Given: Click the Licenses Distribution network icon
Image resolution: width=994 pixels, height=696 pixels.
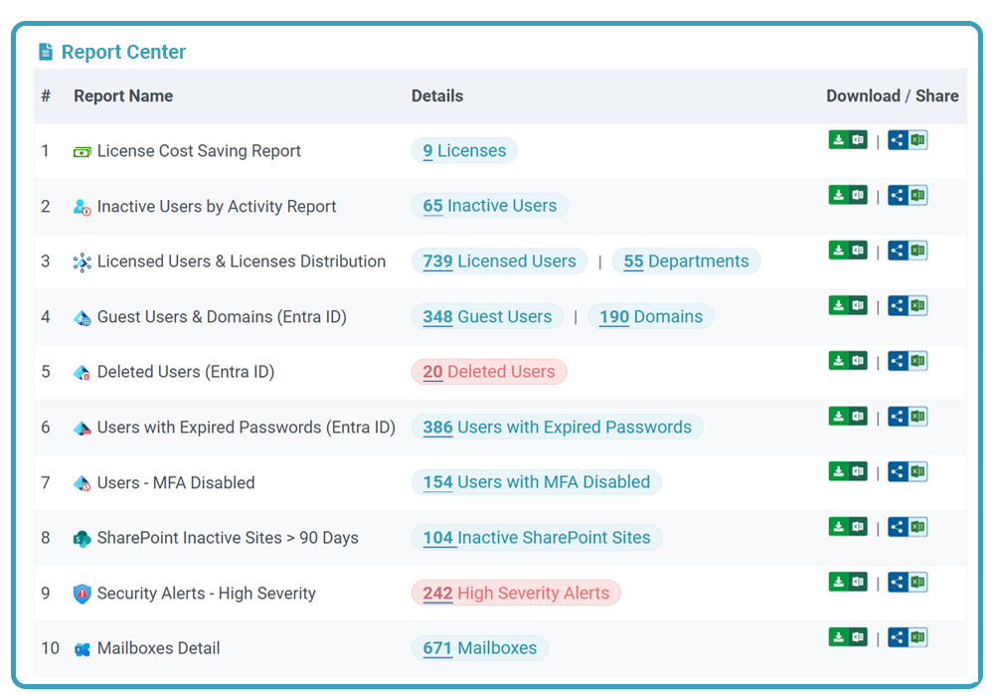Looking at the screenshot, I should (82, 262).
